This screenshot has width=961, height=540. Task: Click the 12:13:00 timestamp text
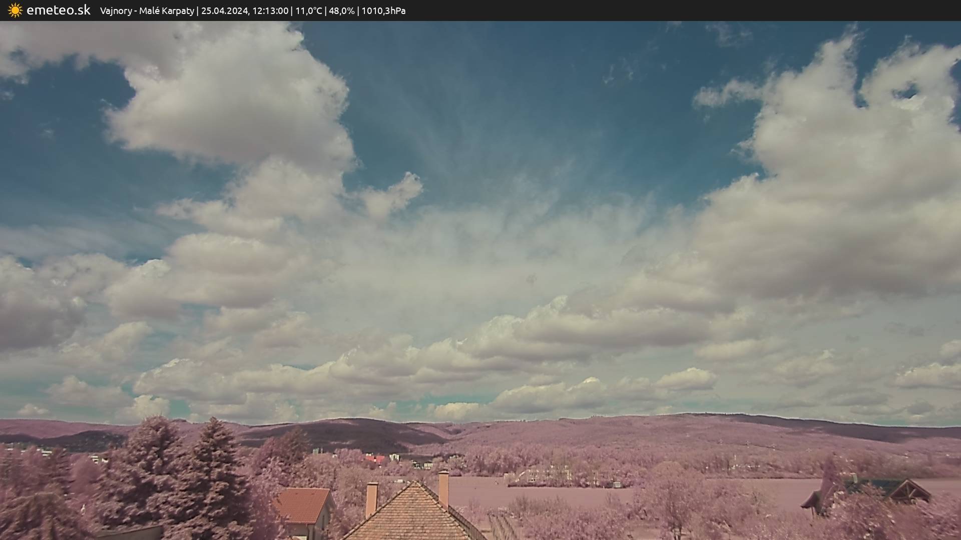click(270, 11)
